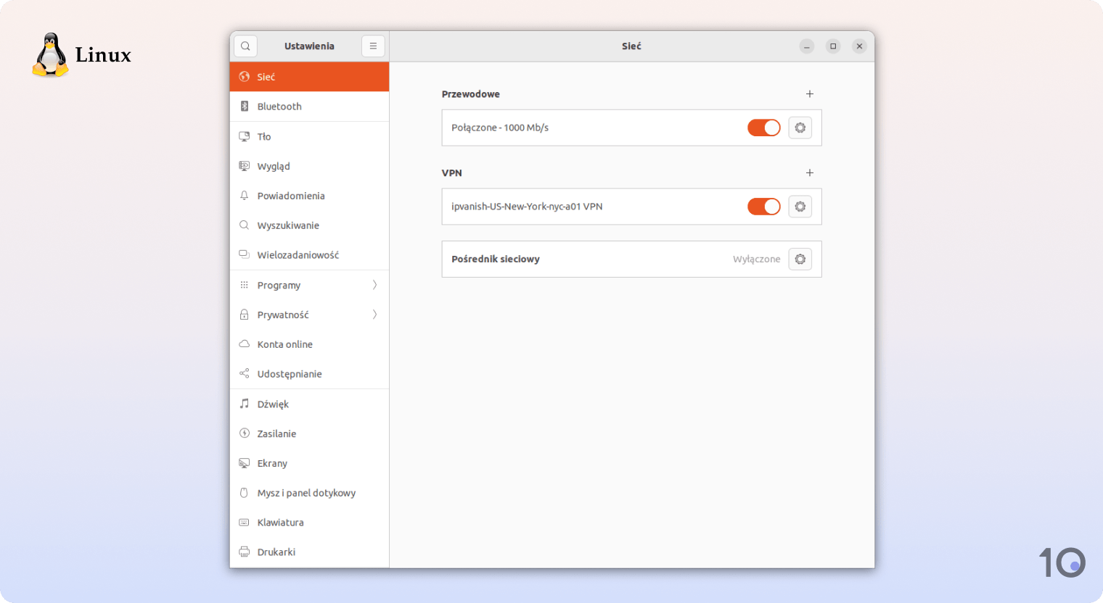Click the Połączone - 1000 Mb/s entry
The image size is (1103, 603).
[x=500, y=128]
